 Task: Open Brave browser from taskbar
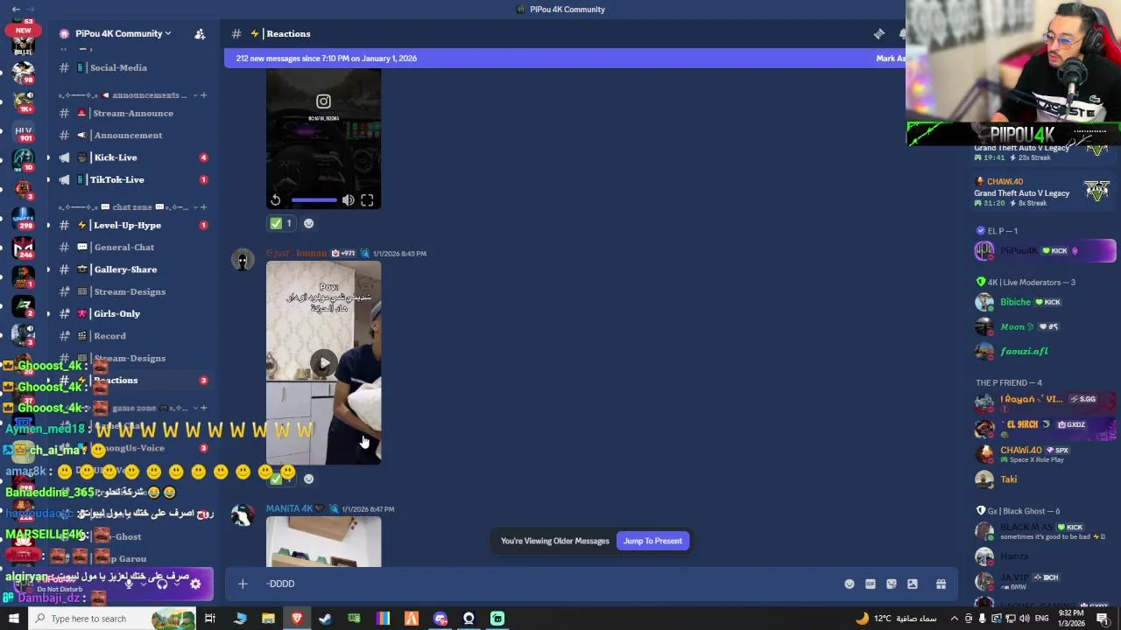297,619
